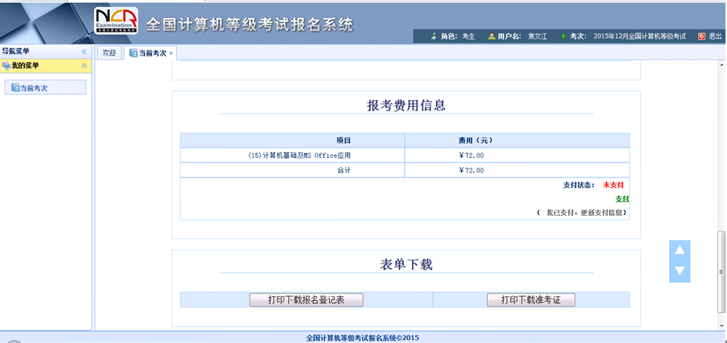Screen dimensions: 727x343
Task: Click 我已支付,更新支付信息 link
Action: [584, 213]
